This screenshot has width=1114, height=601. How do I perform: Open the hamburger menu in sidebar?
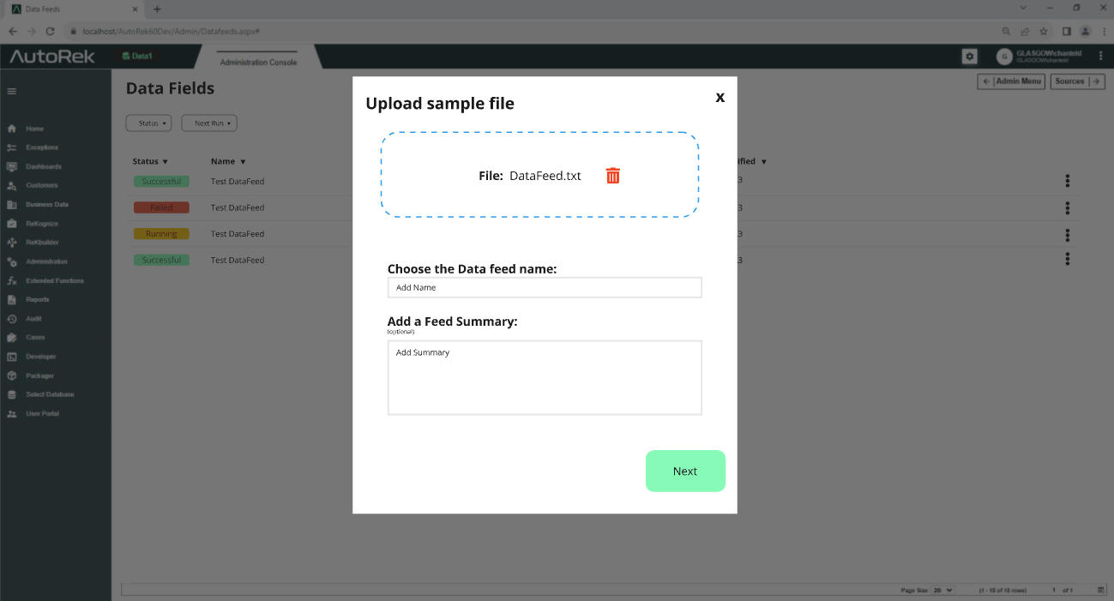pyautogui.click(x=11, y=91)
